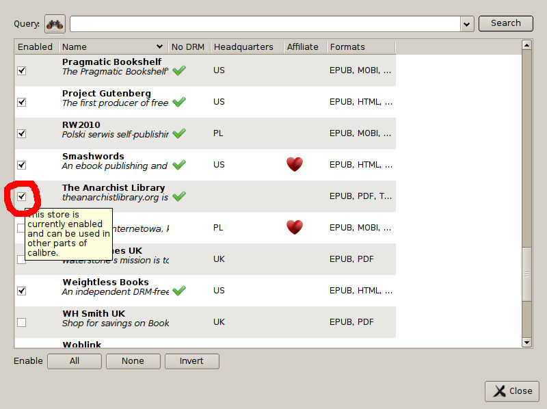Select the Smashwords store name
Screen dimensions: 547x409
tap(93, 156)
